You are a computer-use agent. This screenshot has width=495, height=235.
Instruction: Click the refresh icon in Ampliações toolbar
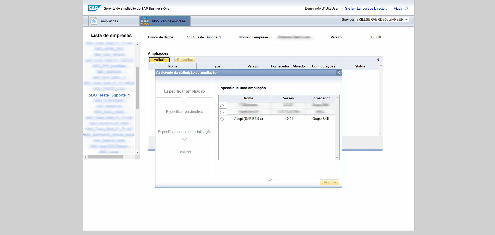[x=378, y=60]
